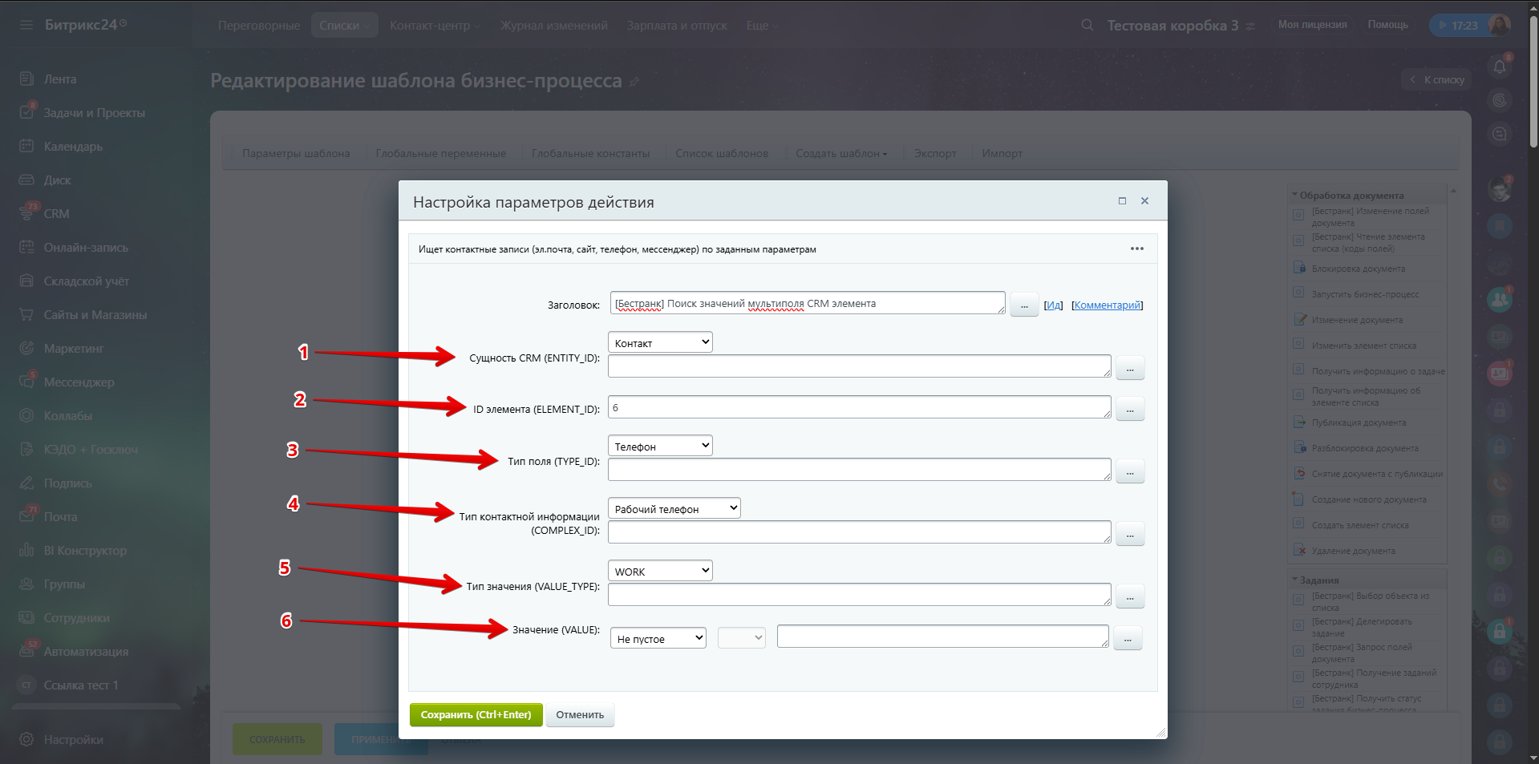Click the ellipsis button beside the ELEMENT_ID field

click(1129, 410)
